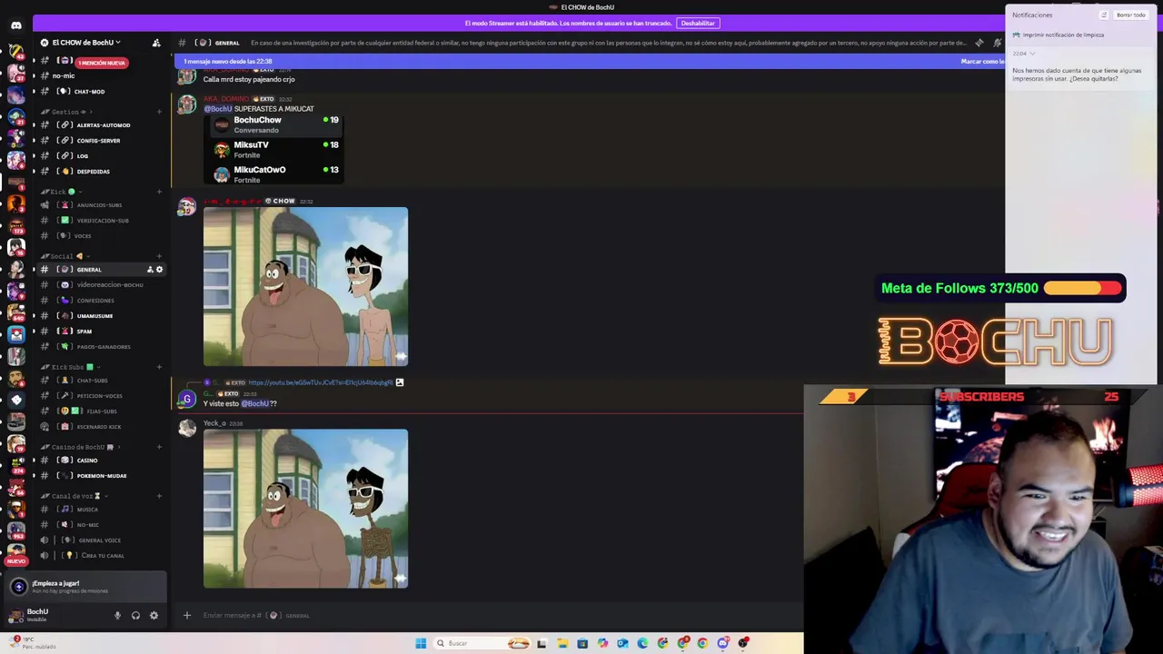Viewport: 1163px width, 654px height.
Task: Add channel to Gestion category
Action: [159, 112]
